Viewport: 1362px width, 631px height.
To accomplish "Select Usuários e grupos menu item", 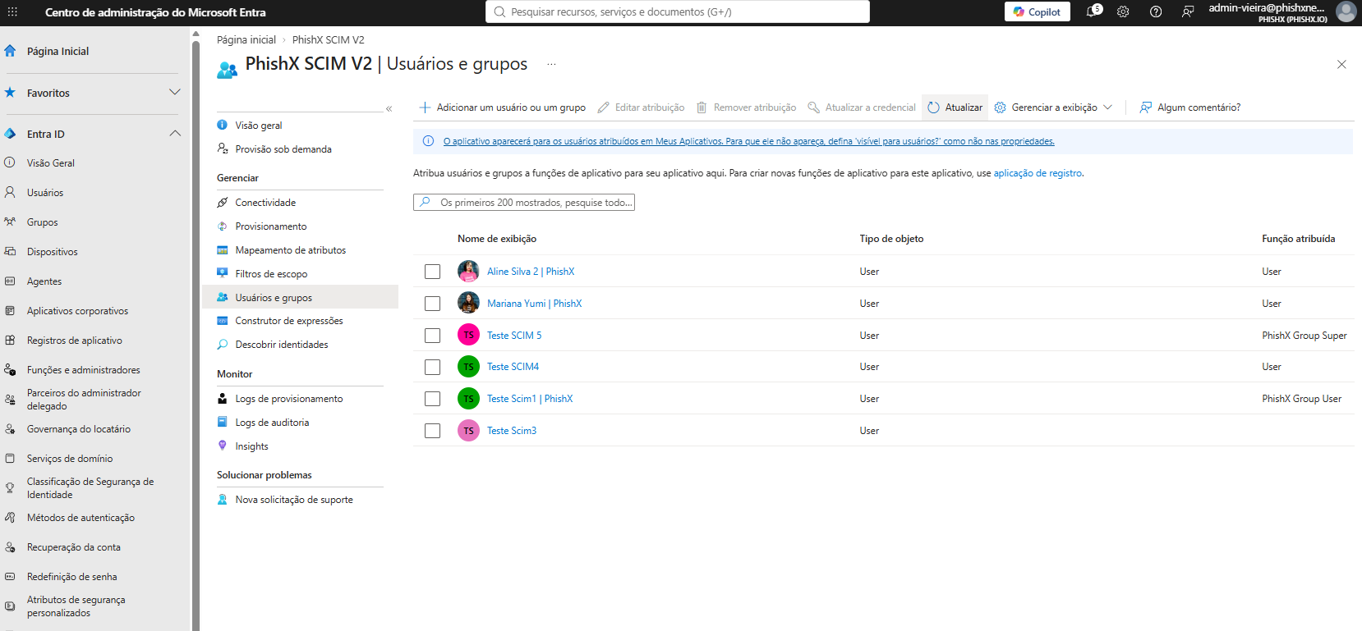I will [x=301, y=297].
